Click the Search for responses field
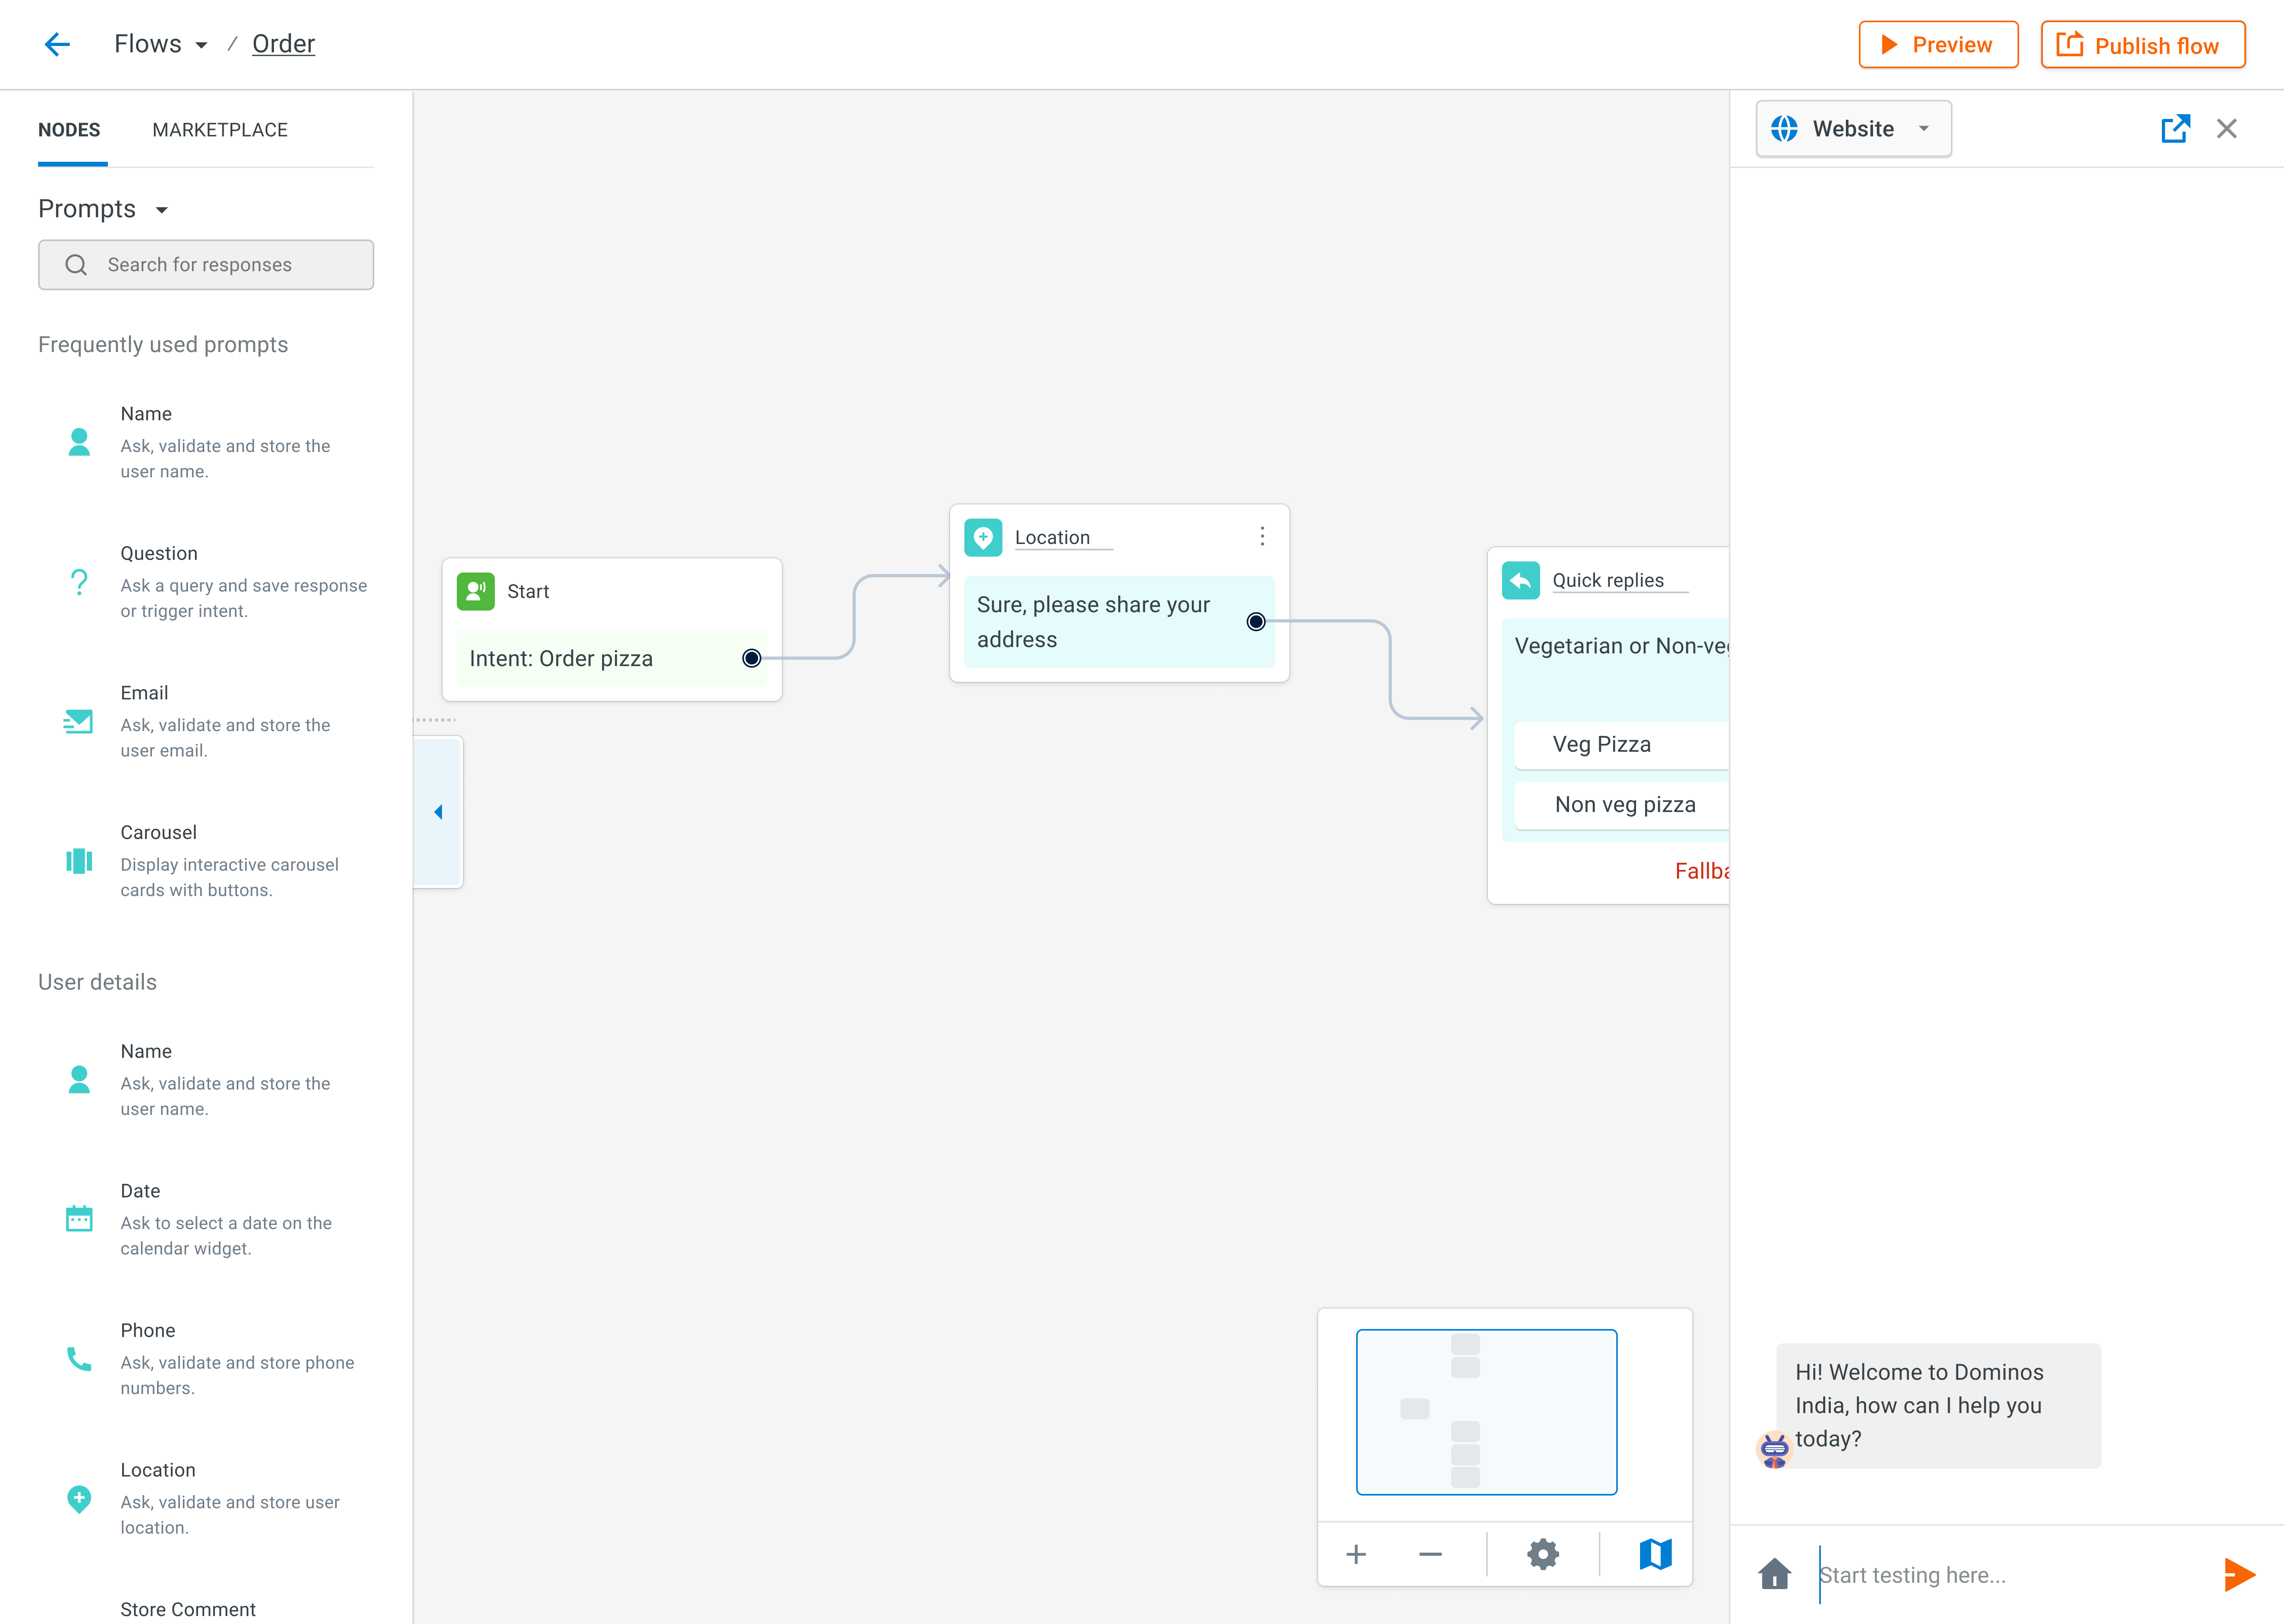 click(206, 265)
